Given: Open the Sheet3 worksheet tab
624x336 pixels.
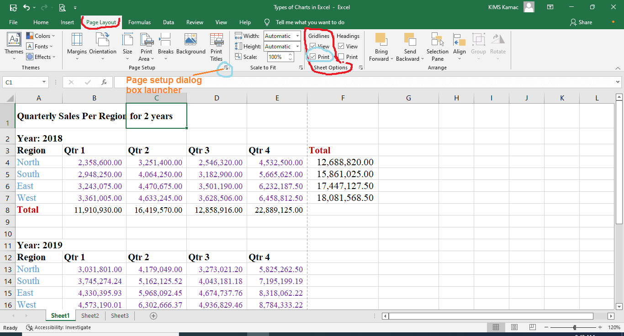Looking at the screenshot, I should (120, 315).
